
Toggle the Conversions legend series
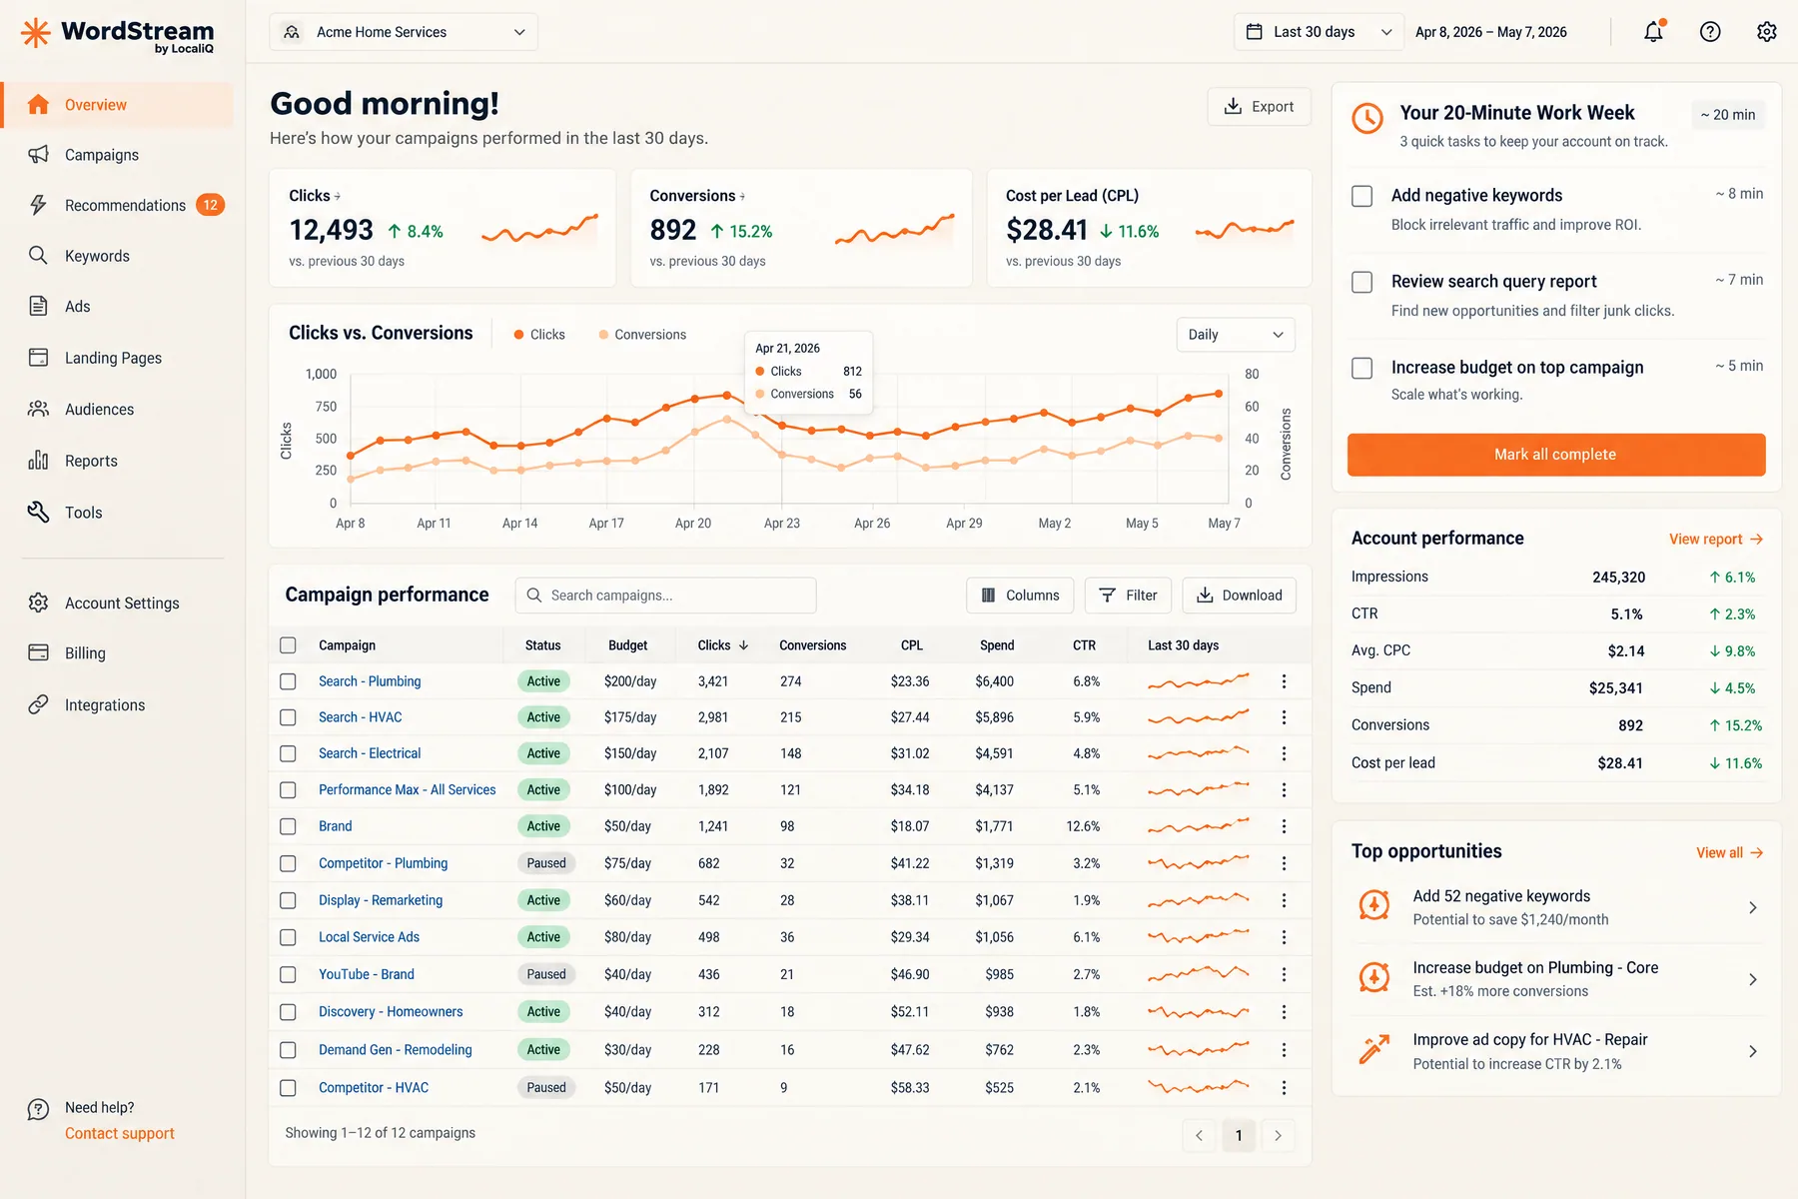tap(642, 335)
